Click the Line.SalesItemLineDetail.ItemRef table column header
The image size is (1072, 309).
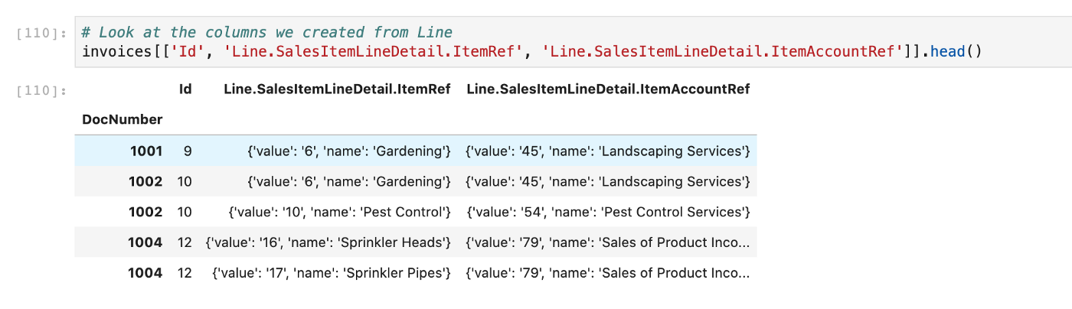pos(337,89)
